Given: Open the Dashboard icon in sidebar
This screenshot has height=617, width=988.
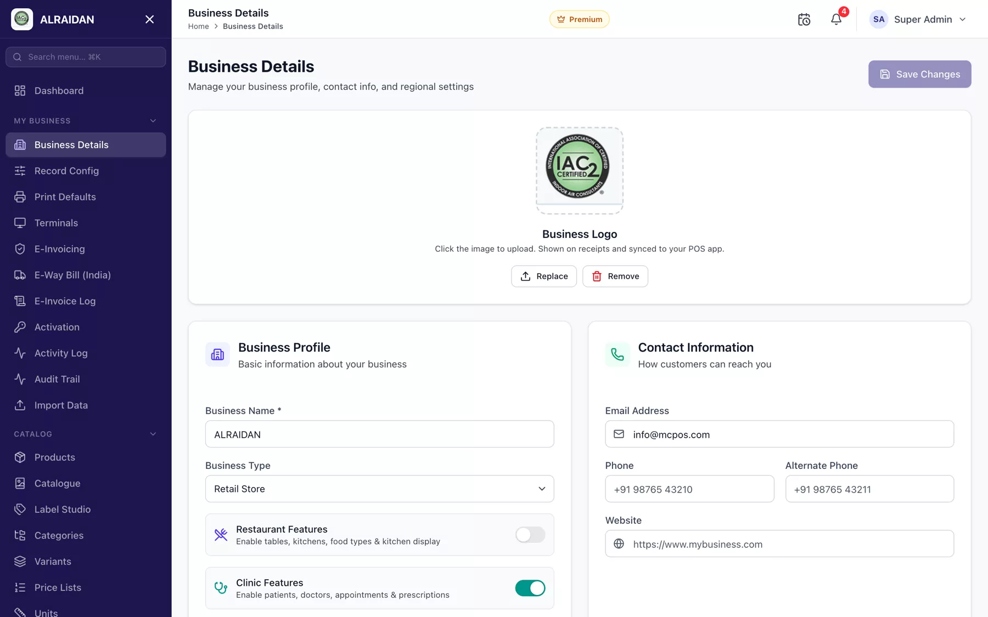Looking at the screenshot, I should click(x=20, y=90).
